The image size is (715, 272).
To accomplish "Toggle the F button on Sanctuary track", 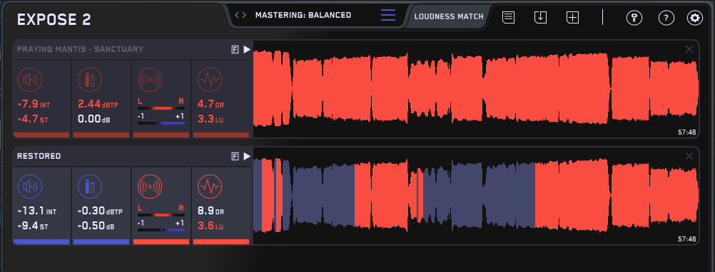I will pyautogui.click(x=235, y=50).
